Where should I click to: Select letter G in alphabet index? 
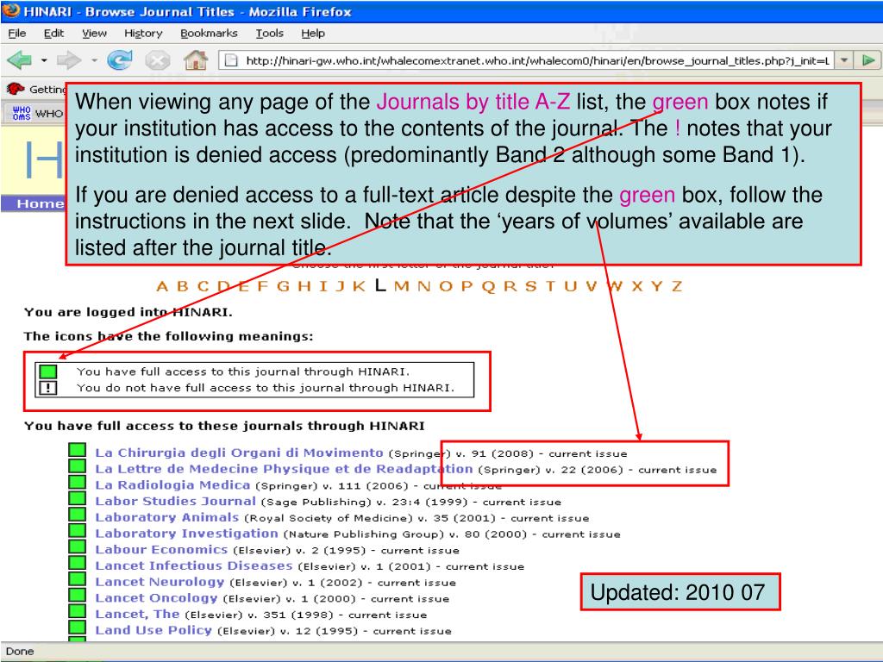click(283, 286)
